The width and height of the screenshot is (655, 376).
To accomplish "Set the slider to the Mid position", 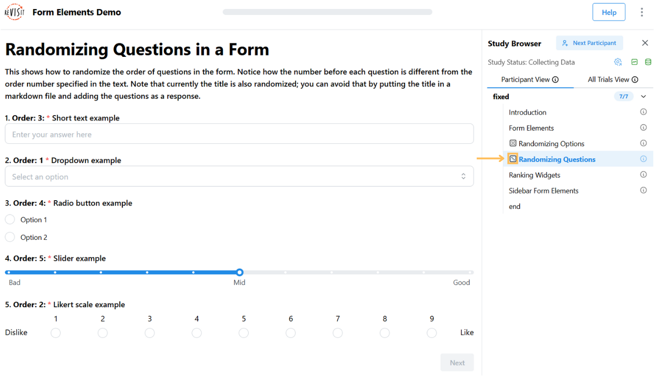I will [x=239, y=272].
